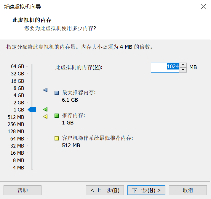
Task: Click the 此虚拟机的内存(M) field label
Action: [x=79, y=67]
